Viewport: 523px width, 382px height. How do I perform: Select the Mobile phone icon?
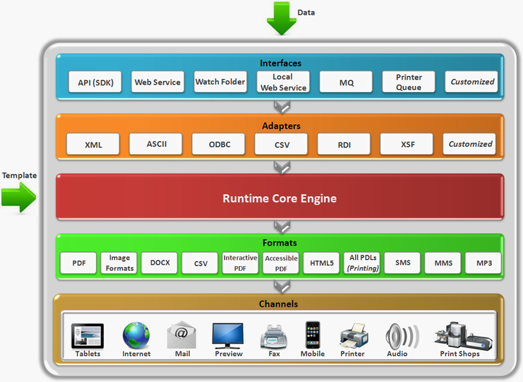(x=312, y=335)
